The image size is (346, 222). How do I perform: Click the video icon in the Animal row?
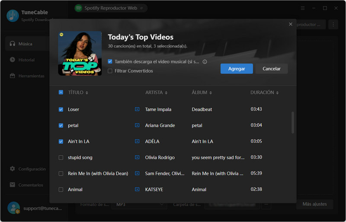tap(137, 189)
